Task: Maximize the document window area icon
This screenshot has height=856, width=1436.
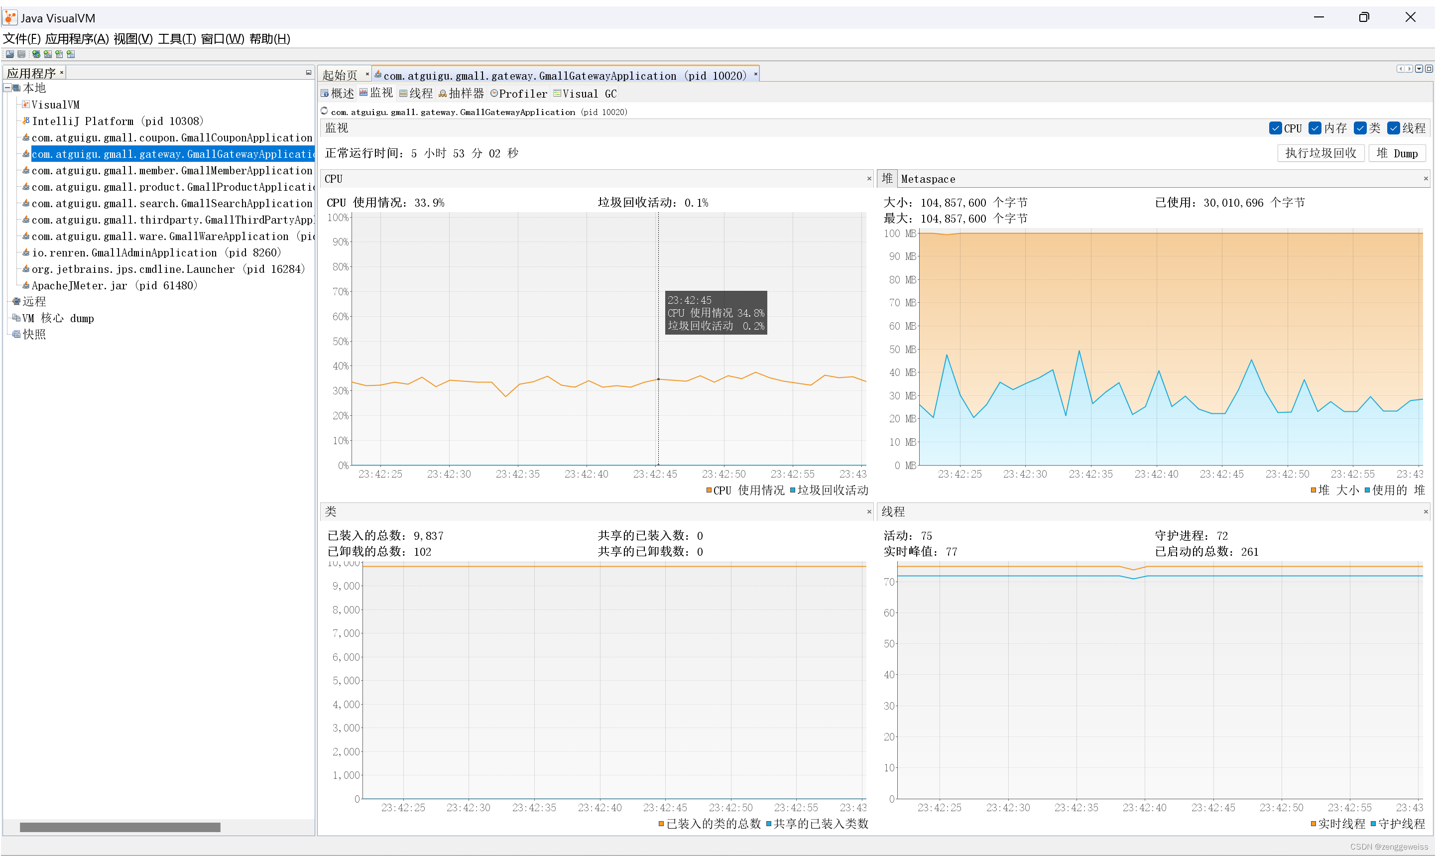Action: point(1429,69)
